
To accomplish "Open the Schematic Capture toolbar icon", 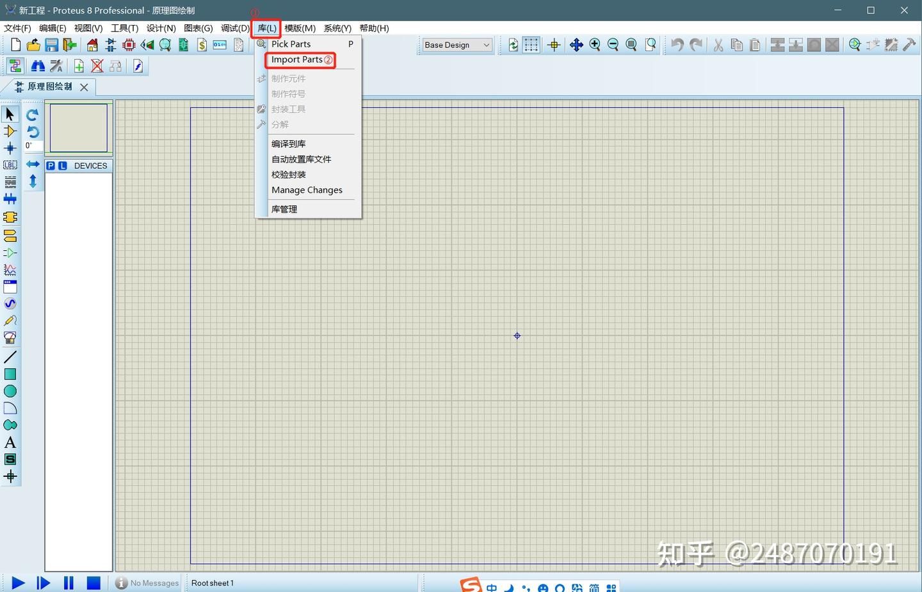I will click(111, 45).
